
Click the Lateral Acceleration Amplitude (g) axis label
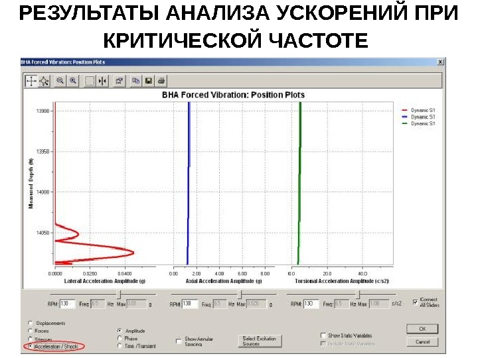[x=105, y=281]
